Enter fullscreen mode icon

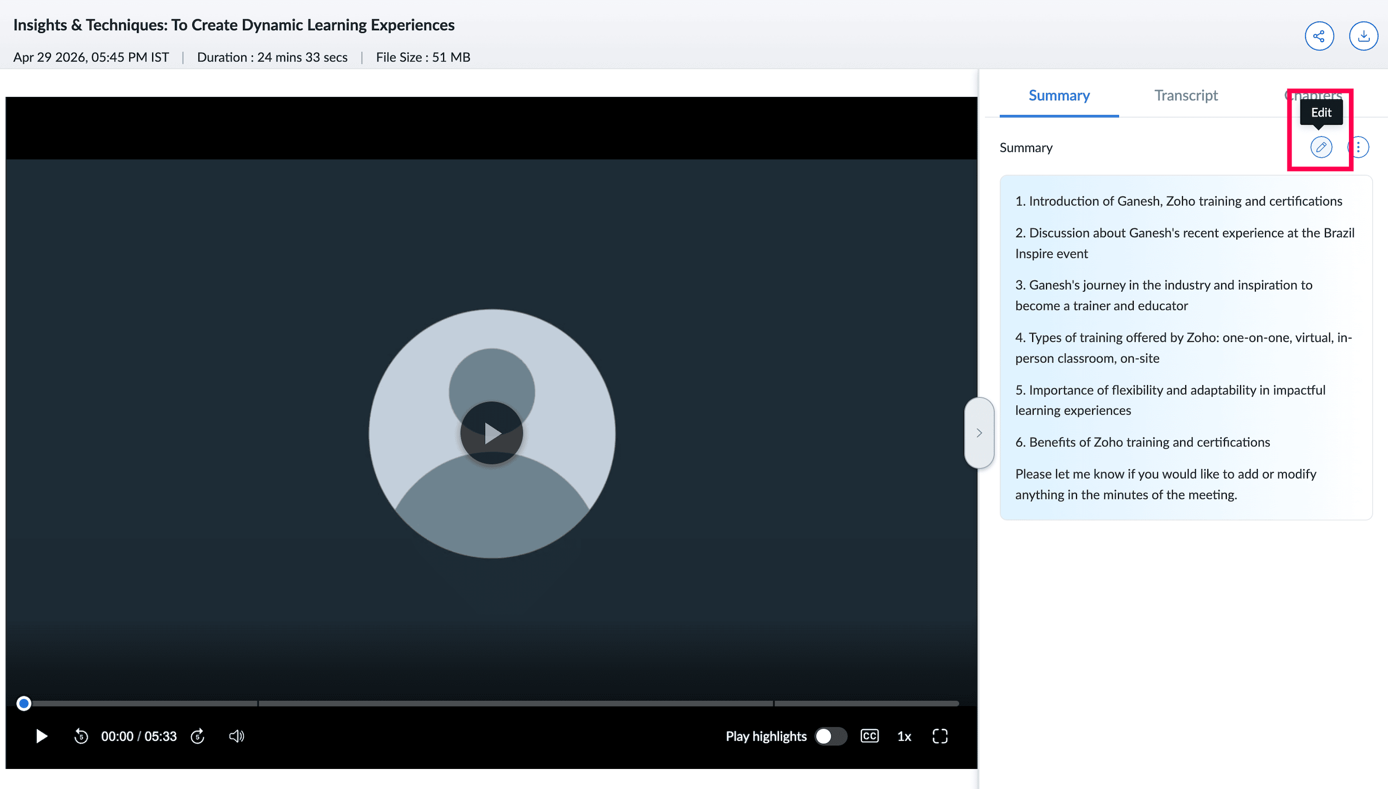940,736
